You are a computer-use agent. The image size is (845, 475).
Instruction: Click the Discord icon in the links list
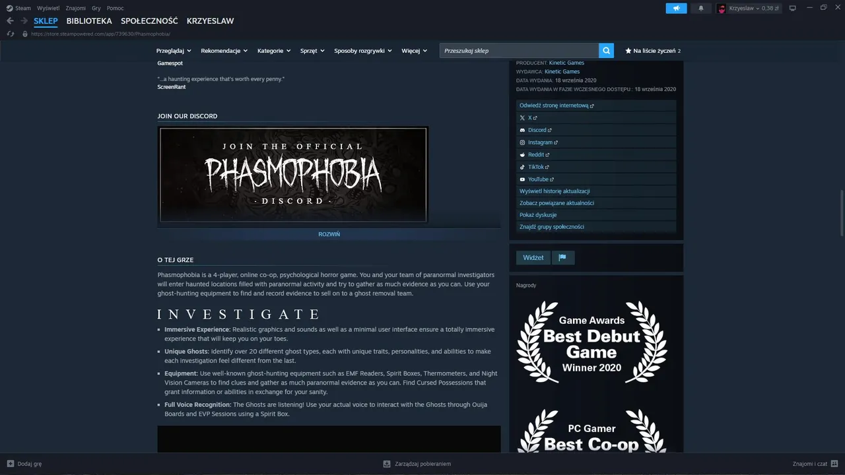522,130
